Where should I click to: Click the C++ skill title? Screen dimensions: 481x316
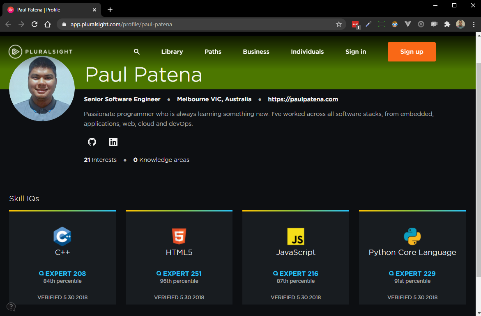(62, 252)
